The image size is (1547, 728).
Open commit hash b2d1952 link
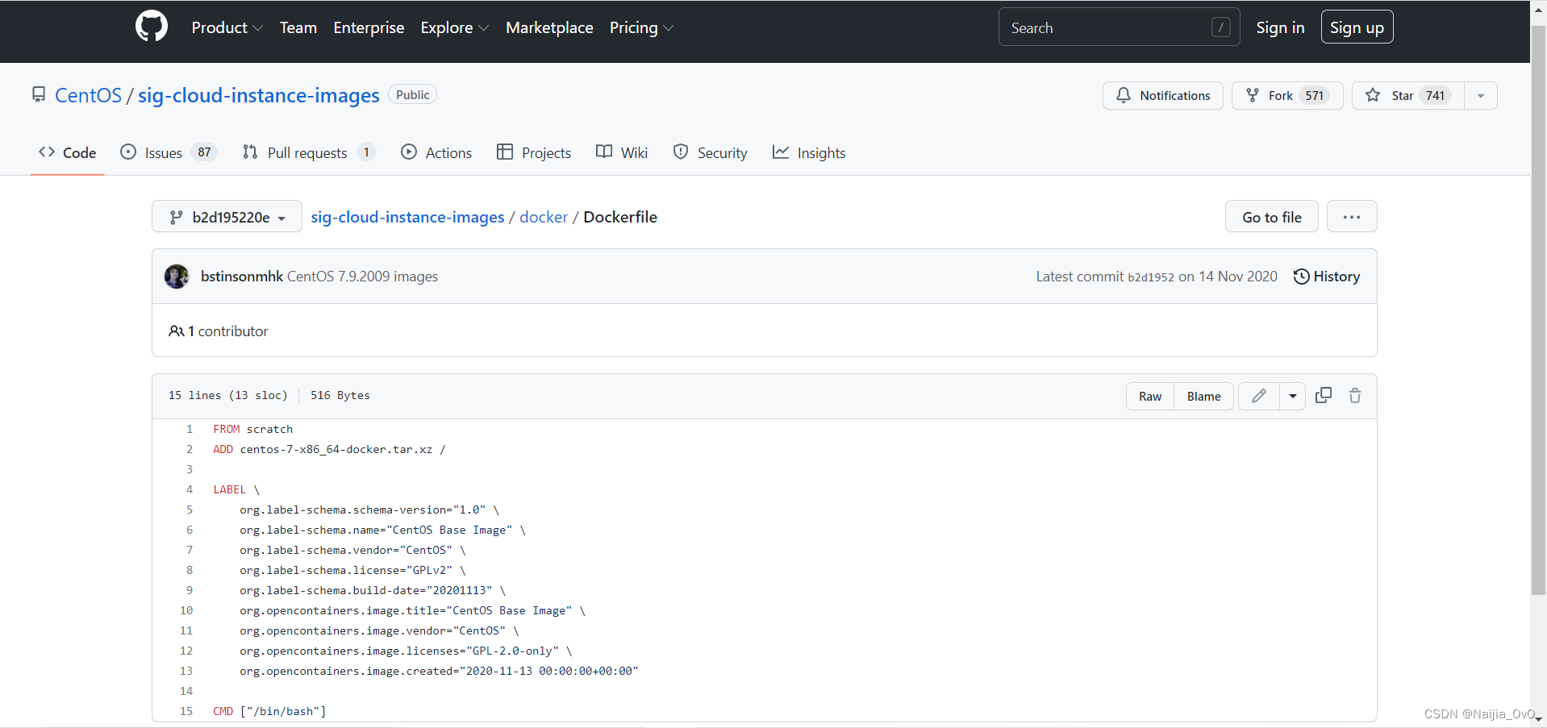click(x=1151, y=277)
